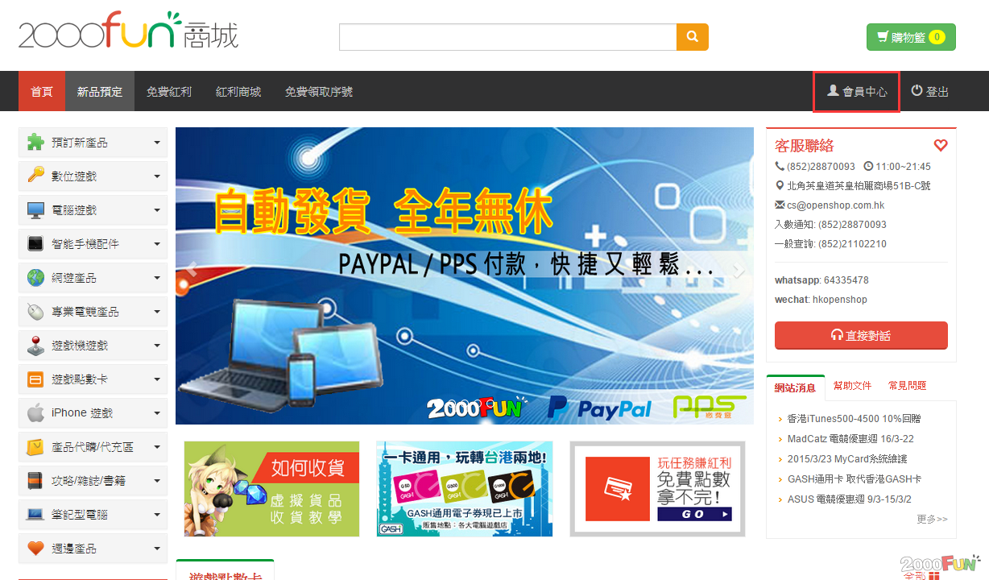Click the logout power icon

coord(917,91)
